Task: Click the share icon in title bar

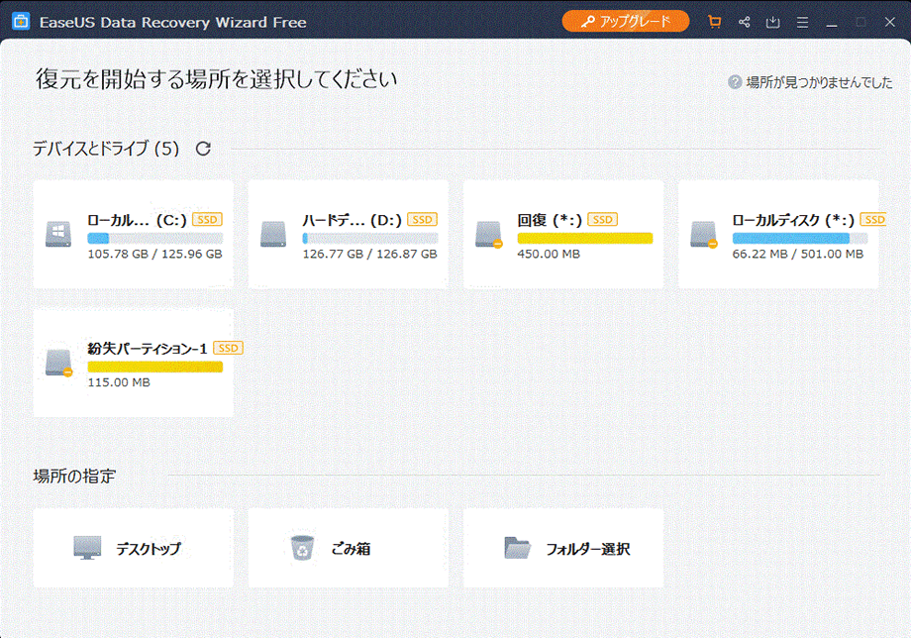Action: [745, 22]
